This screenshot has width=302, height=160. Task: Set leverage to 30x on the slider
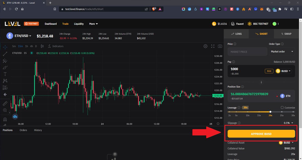293,112
